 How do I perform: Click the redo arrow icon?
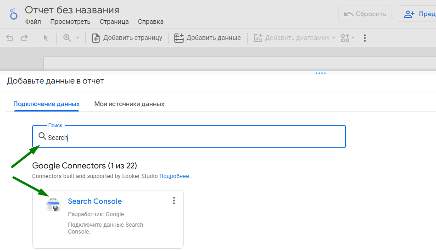(x=24, y=38)
